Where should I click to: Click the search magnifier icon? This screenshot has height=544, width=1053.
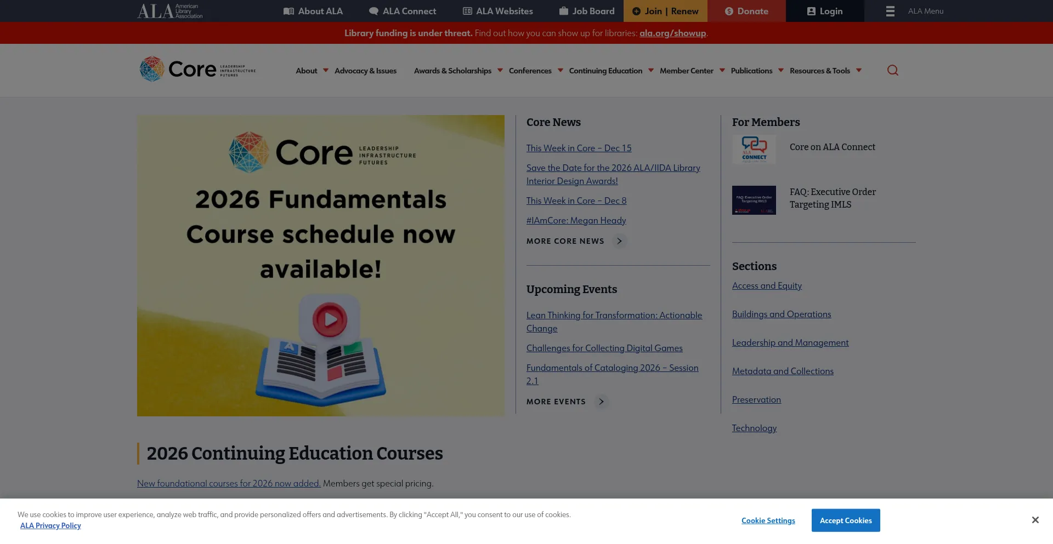point(892,70)
